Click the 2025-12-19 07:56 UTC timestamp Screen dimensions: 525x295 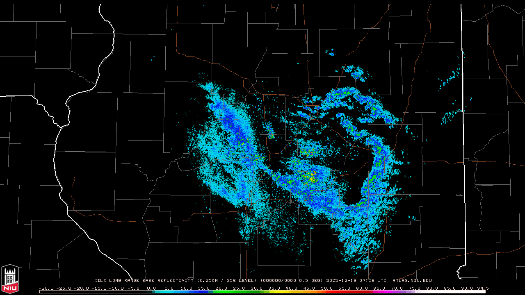pos(356,281)
